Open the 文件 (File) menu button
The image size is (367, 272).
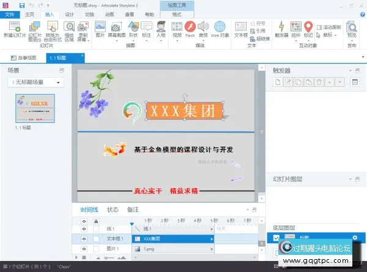(x=9, y=14)
